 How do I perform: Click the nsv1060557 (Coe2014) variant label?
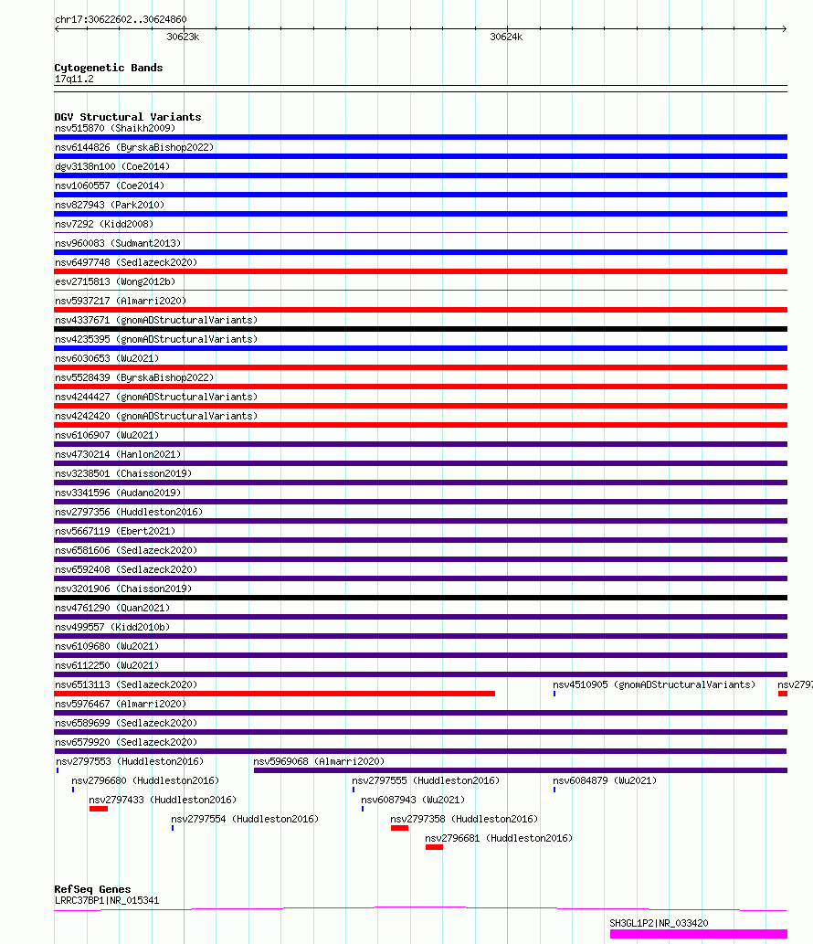pyautogui.click(x=110, y=186)
